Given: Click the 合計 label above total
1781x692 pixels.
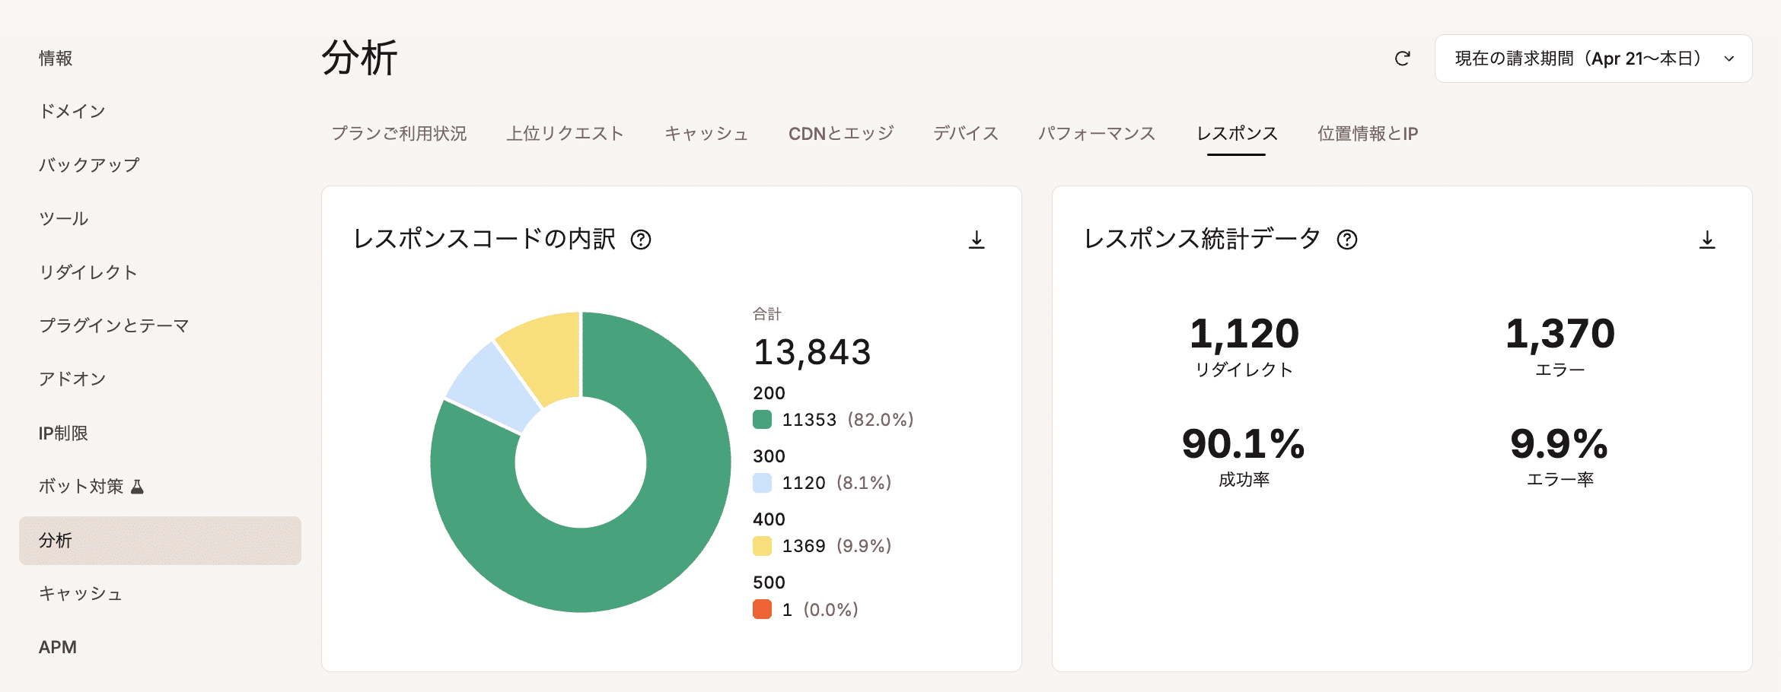Looking at the screenshot, I should click(x=767, y=314).
